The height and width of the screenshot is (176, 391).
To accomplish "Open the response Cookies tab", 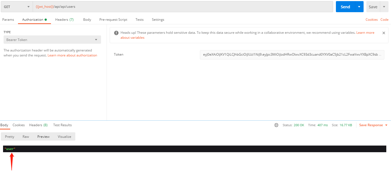I will pos(19,125).
